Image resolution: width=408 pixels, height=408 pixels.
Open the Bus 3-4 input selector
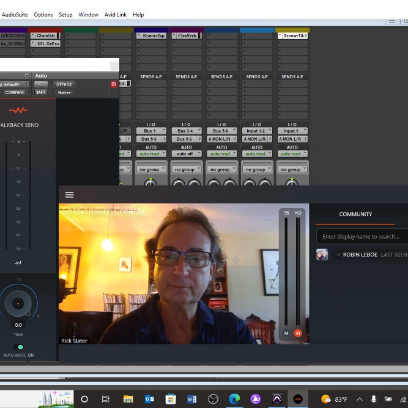coord(187,131)
